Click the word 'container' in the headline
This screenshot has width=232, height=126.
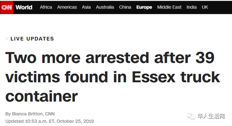point(42,96)
